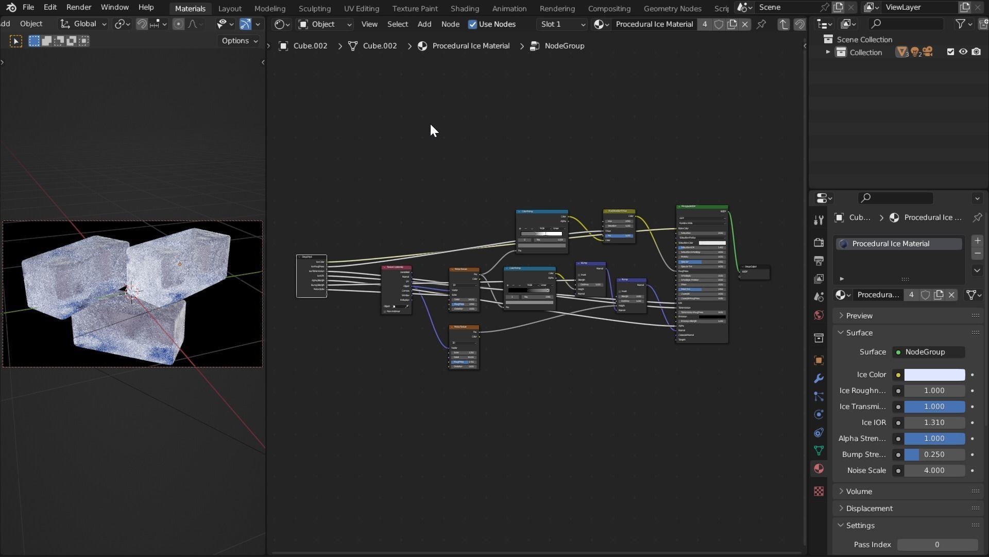
Task: Open the Render menu
Action: click(x=79, y=8)
